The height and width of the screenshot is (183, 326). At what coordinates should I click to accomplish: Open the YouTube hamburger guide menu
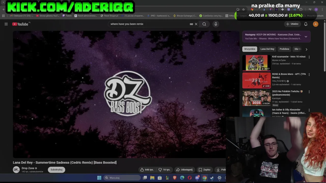pyautogui.click(x=6, y=24)
